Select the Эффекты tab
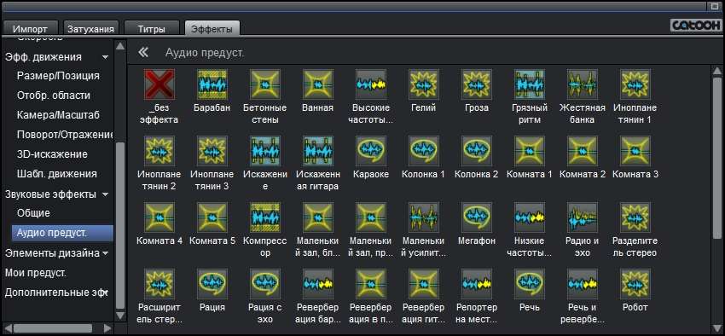The image size is (725, 336). (x=212, y=29)
